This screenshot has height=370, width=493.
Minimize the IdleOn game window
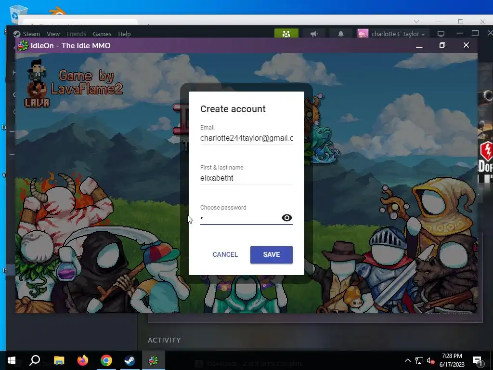(x=419, y=46)
